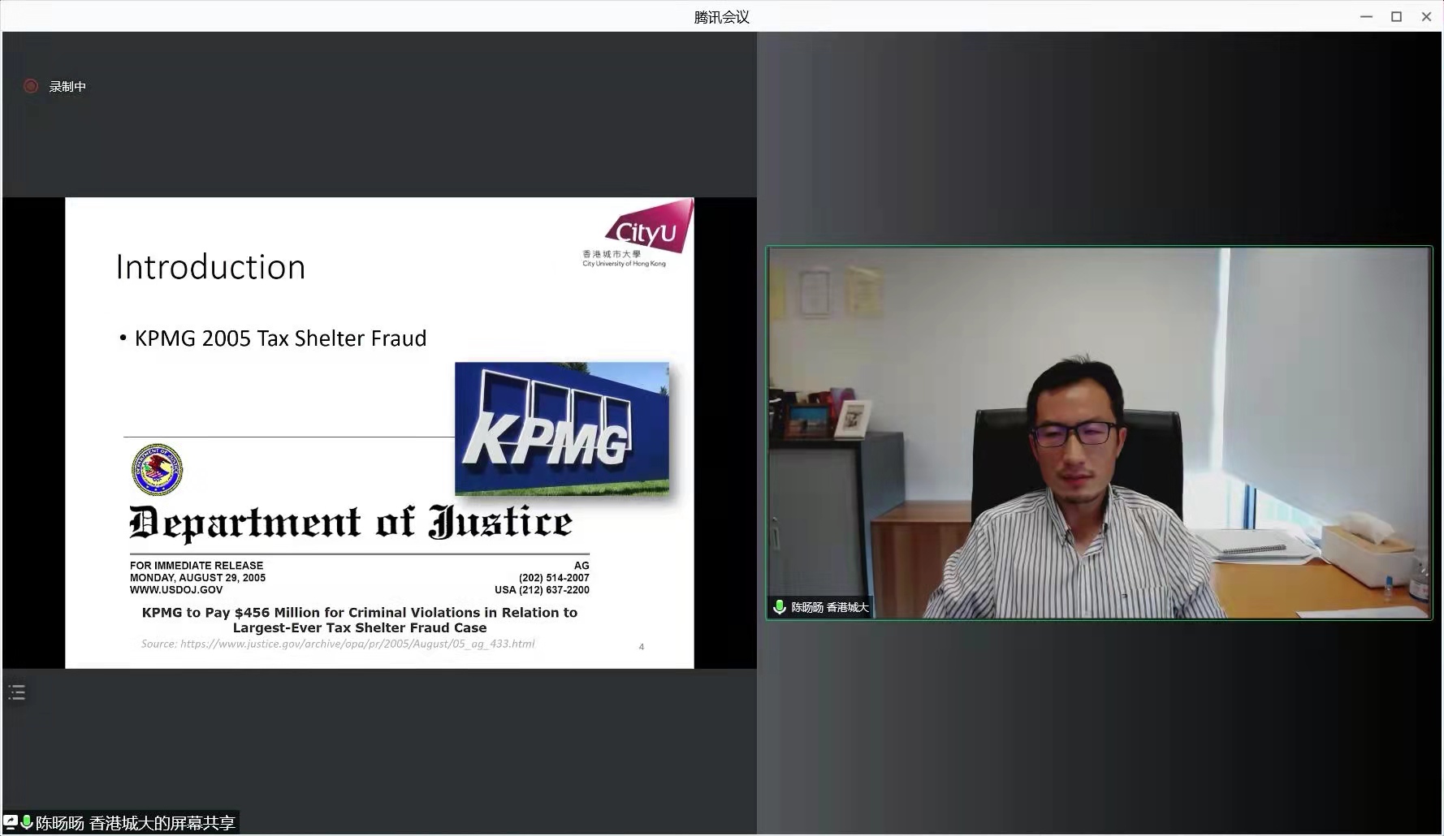Expand the speaker video to fullscreen
The image size is (1444, 836).
(x=1099, y=432)
